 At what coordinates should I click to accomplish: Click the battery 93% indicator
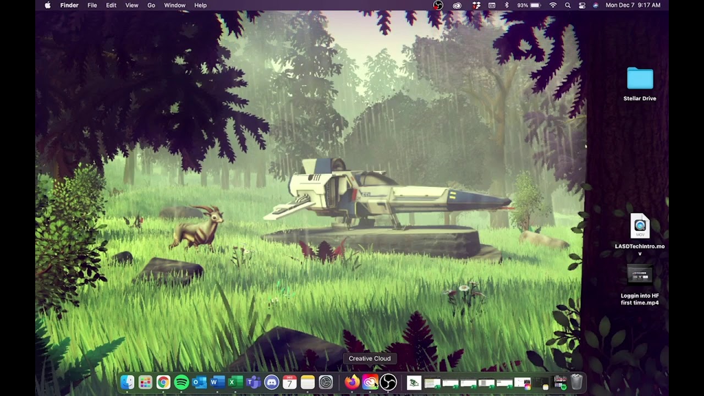pos(530,5)
